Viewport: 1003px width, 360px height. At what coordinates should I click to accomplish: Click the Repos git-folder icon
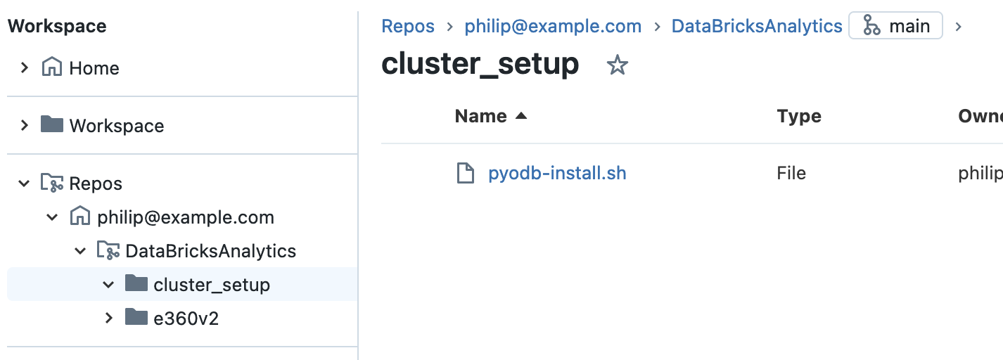pyautogui.click(x=52, y=184)
